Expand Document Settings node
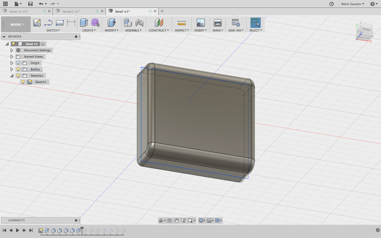The width and height of the screenshot is (381, 238). point(12,50)
